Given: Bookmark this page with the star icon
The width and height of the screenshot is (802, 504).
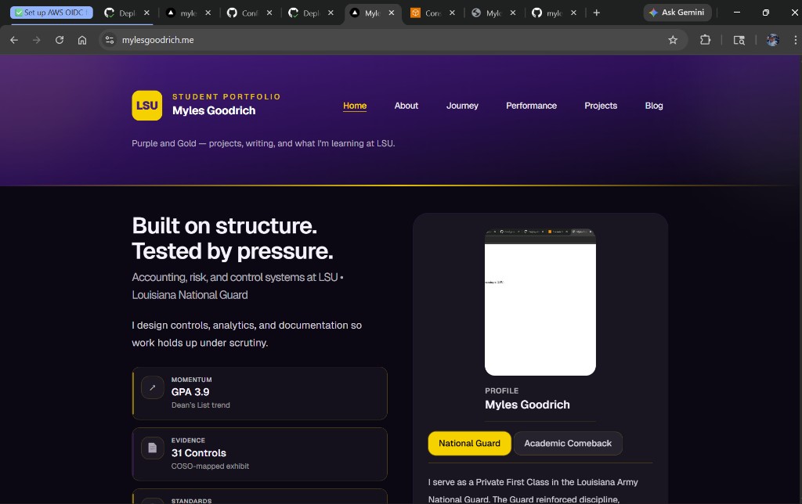Looking at the screenshot, I should tap(673, 40).
